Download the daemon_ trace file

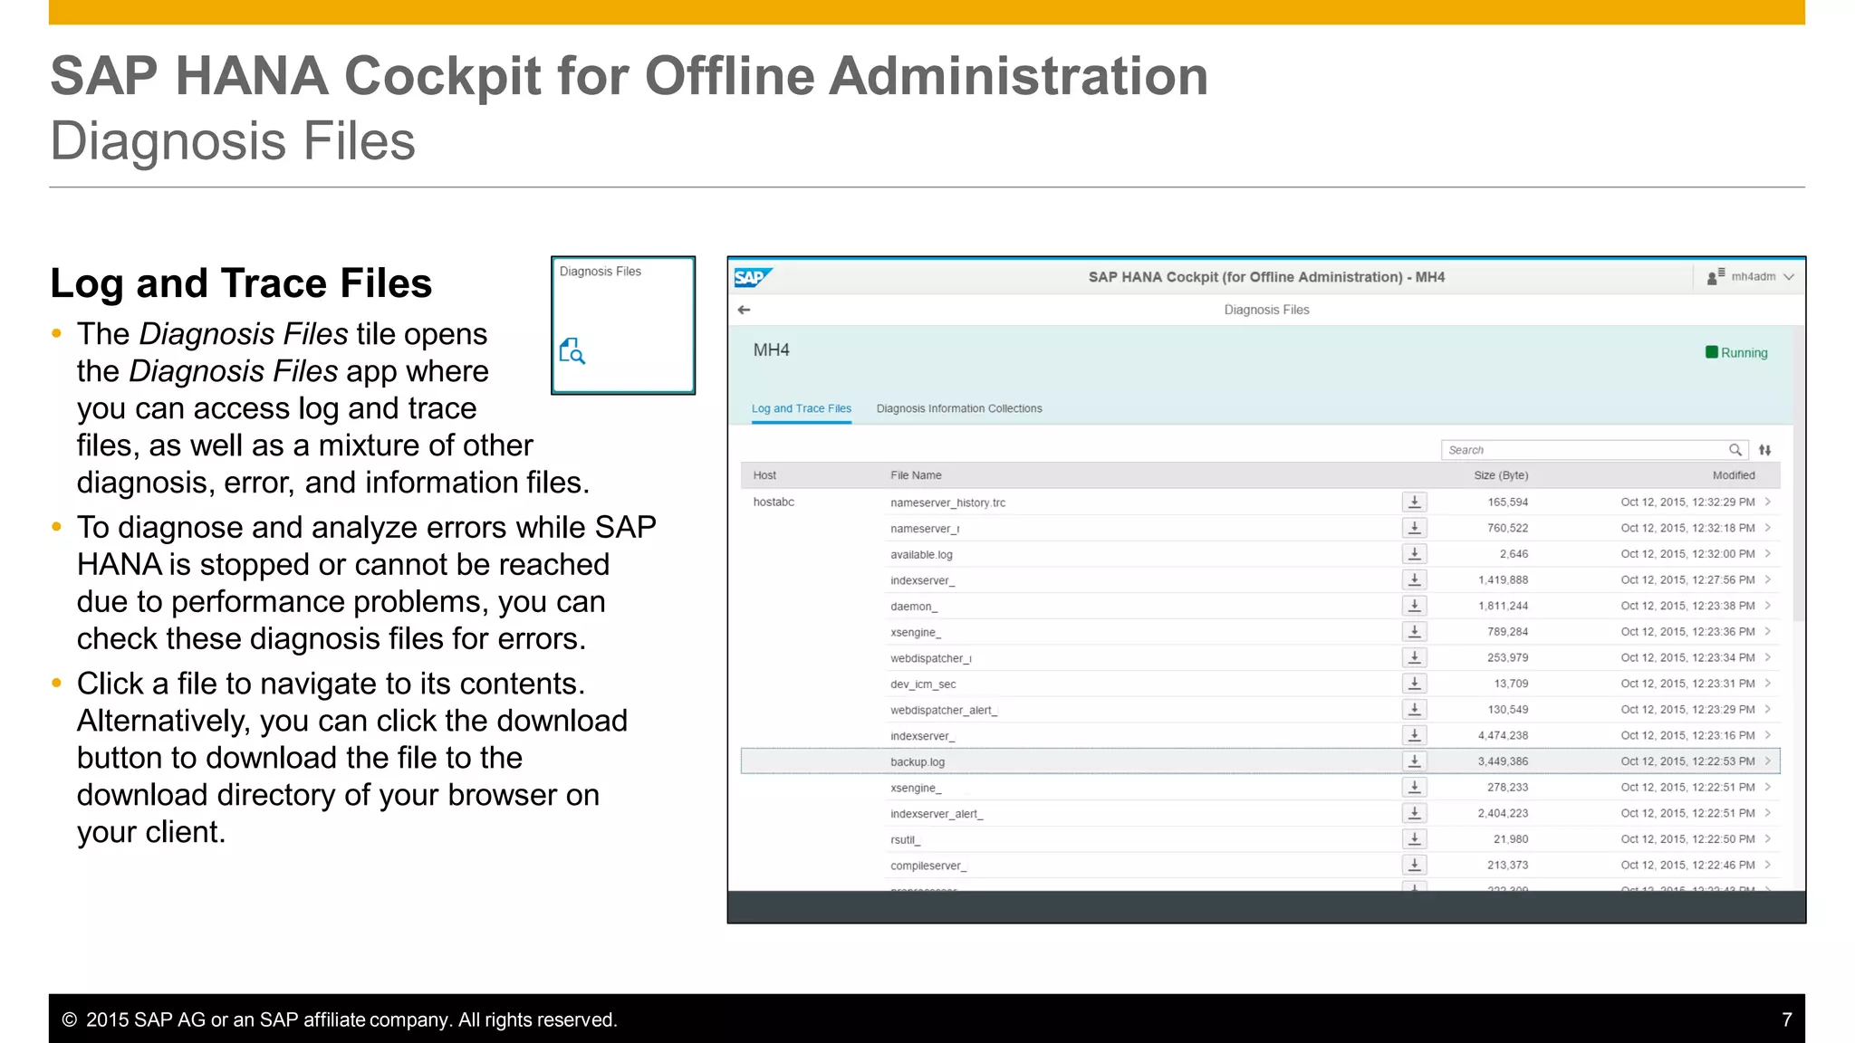point(1415,606)
